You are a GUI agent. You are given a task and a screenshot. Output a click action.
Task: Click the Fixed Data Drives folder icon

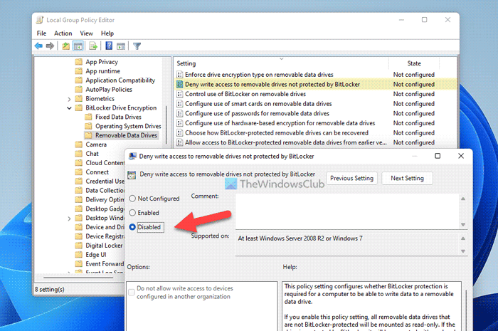88,117
